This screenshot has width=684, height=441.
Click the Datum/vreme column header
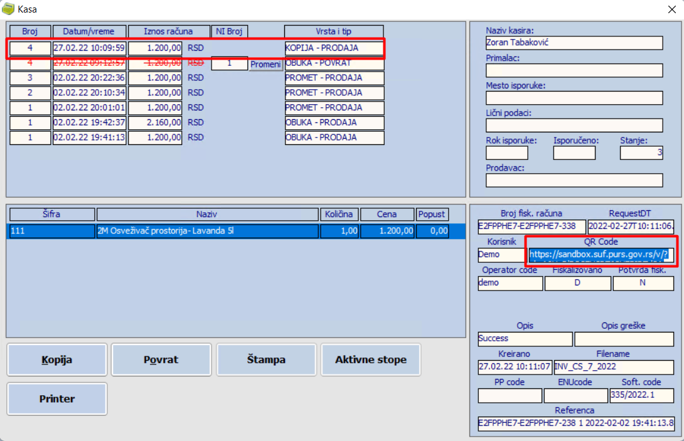89,31
